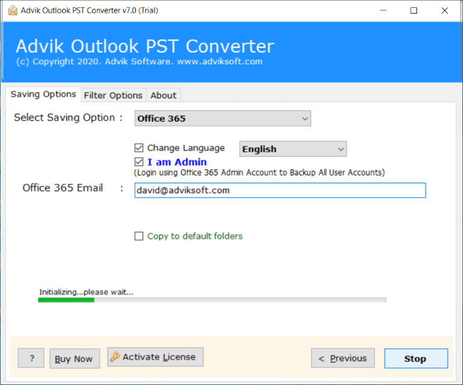This screenshot has width=463, height=385.
Task: Open the Select Saving Option dropdown
Action: 222,119
